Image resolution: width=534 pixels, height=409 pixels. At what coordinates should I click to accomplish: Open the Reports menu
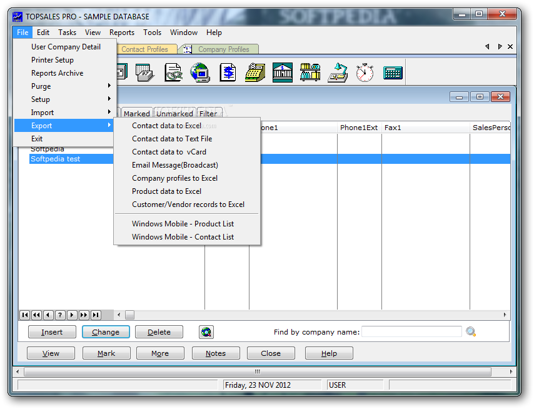tap(121, 33)
